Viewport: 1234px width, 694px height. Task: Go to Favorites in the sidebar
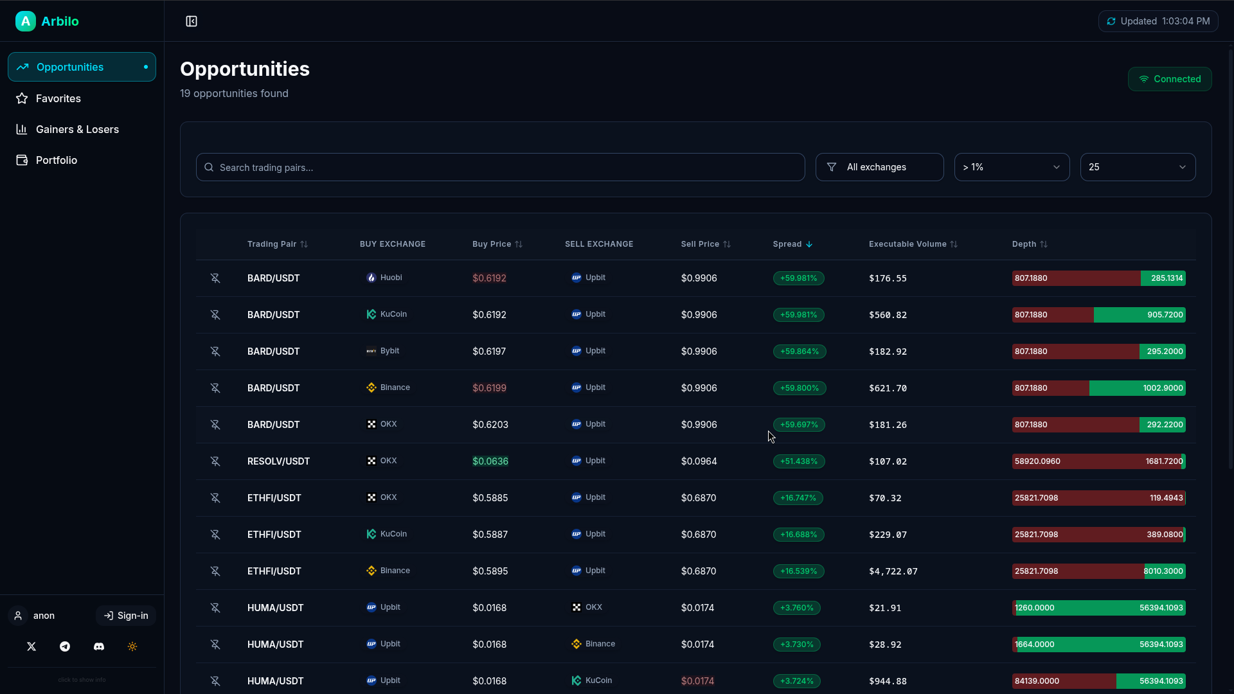pos(58,98)
